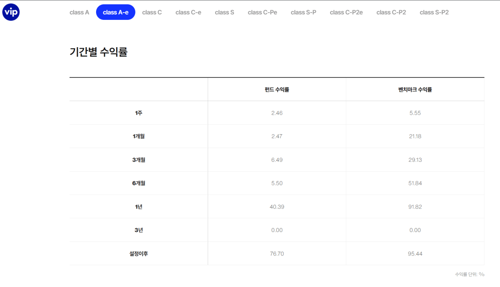Image resolution: width=500 pixels, height=287 pixels.
Task: Select the 설정이후 row label
Action: (139, 253)
